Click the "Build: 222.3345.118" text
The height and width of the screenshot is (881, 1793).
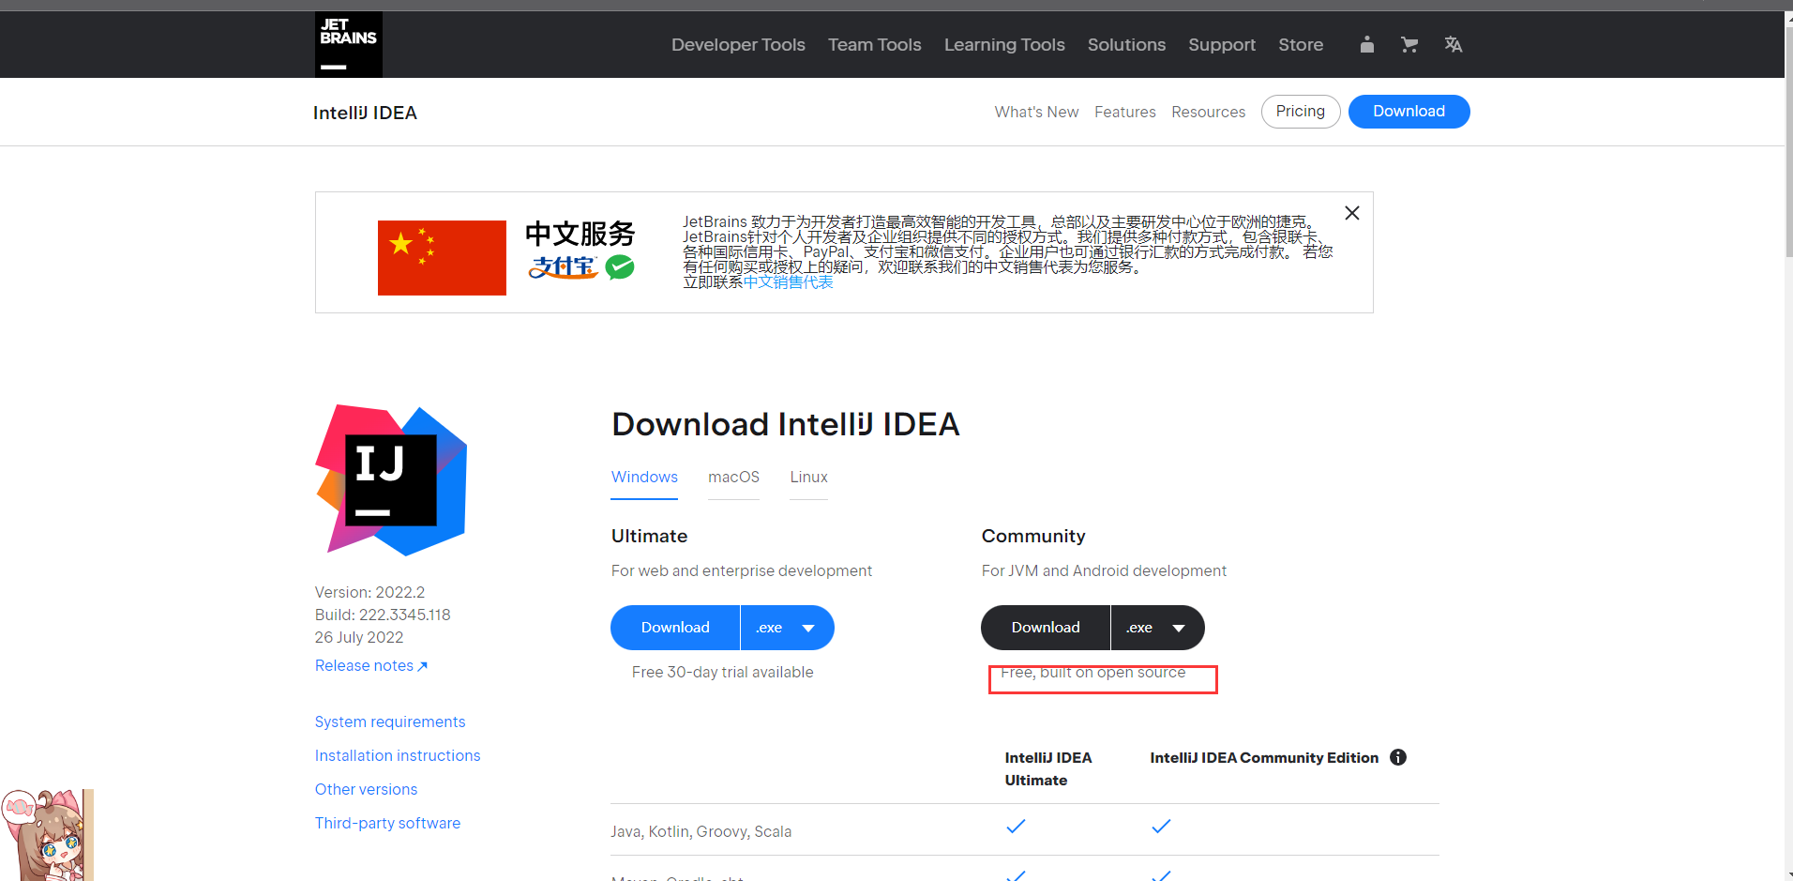(383, 615)
